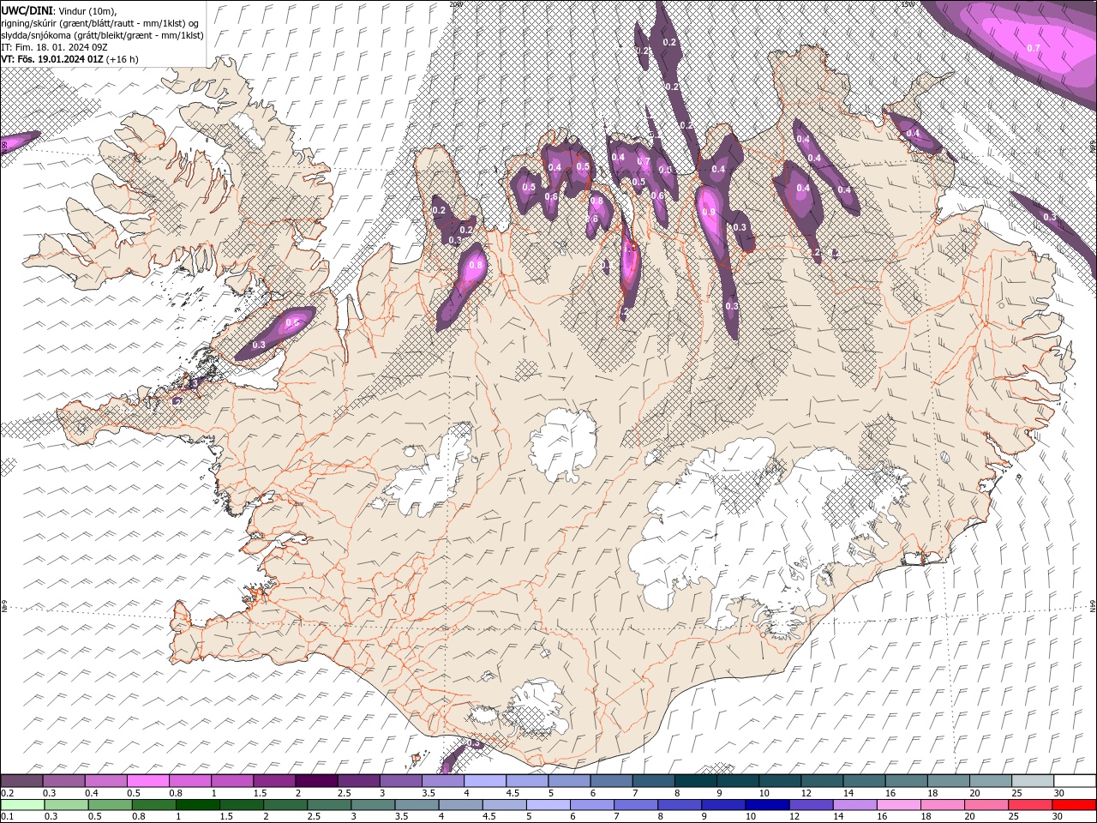Screen dimensions: 1097x823
Task: Pick the lower-row rain swatch labeled 4.5
Action: (x=504, y=805)
